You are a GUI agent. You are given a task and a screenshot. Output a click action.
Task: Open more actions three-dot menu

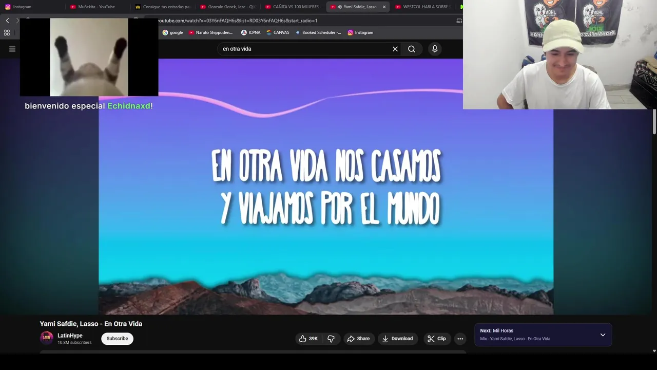point(460,339)
